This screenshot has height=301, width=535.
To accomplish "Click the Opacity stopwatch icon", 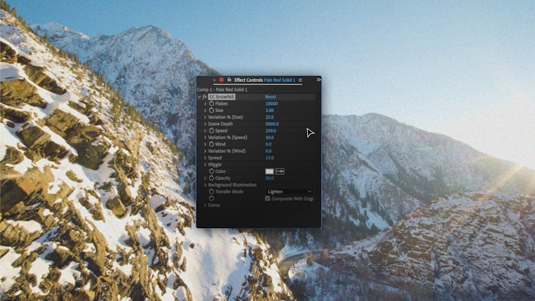I will [211, 178].
